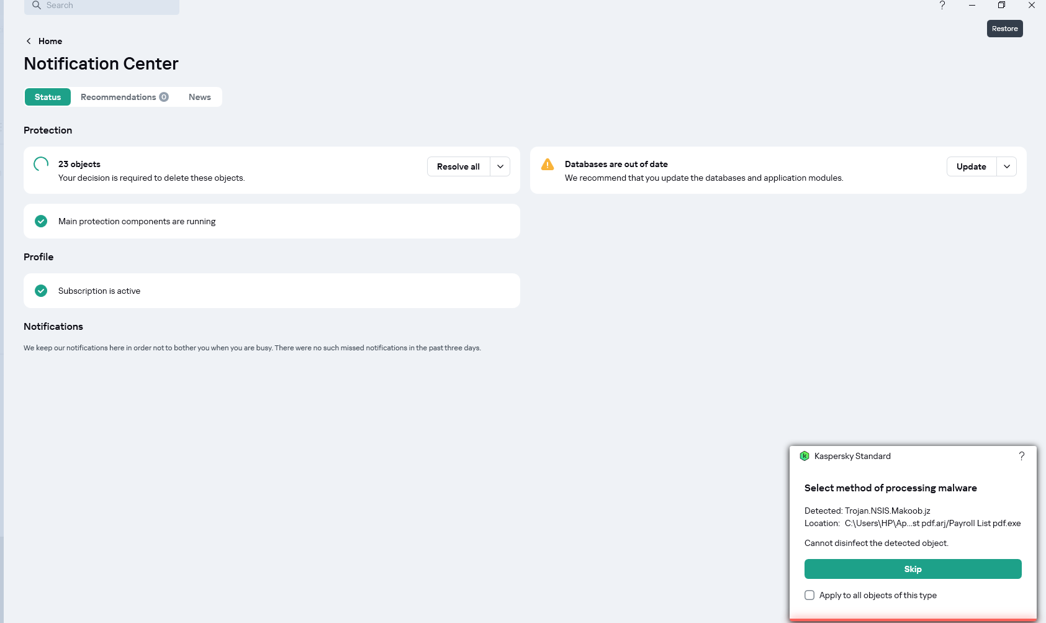
Task: Click the back arrow next to Home
Action: (x=29, y=41)
